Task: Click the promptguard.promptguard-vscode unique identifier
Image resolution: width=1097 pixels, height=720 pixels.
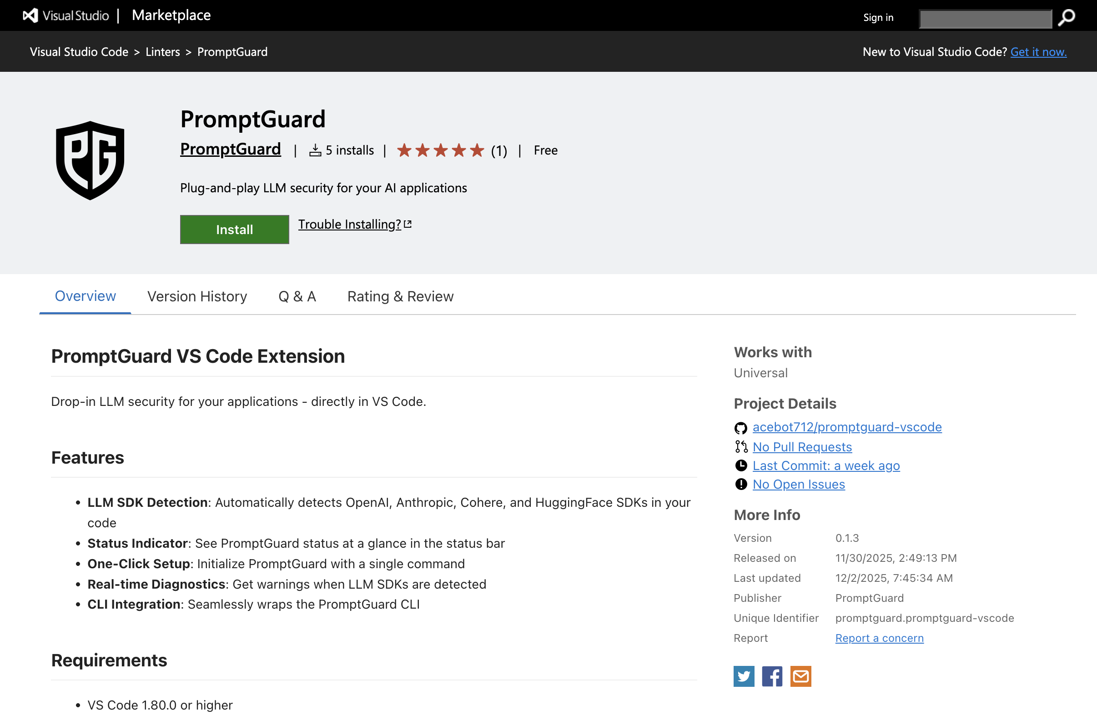Action: (x=925, y=618)
